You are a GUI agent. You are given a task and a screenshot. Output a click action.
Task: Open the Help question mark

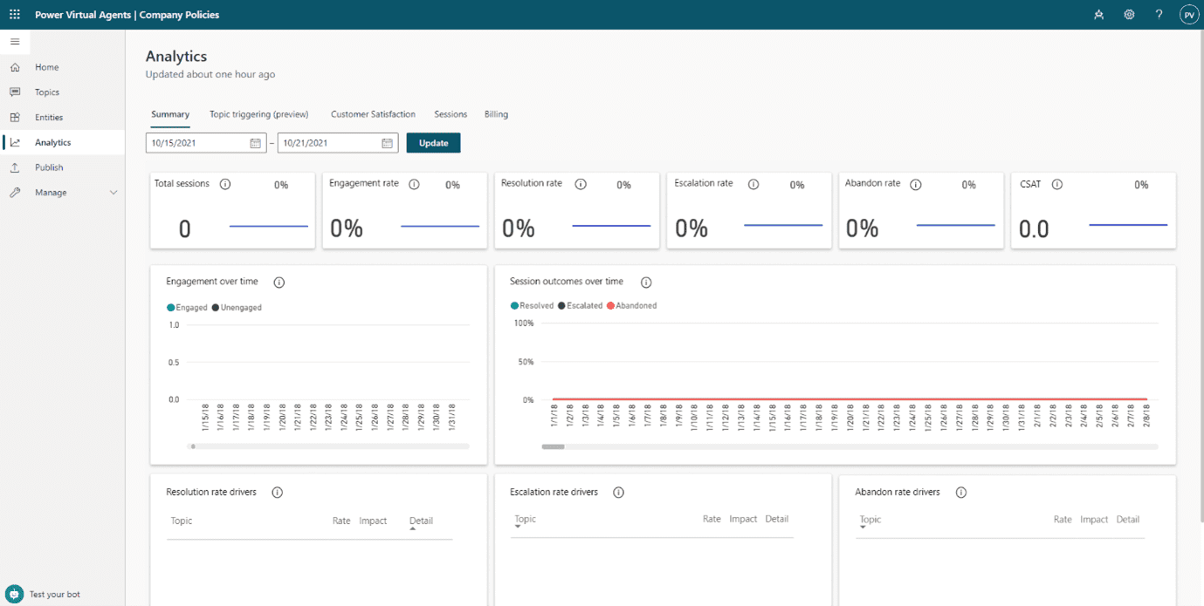point(1159,15)
